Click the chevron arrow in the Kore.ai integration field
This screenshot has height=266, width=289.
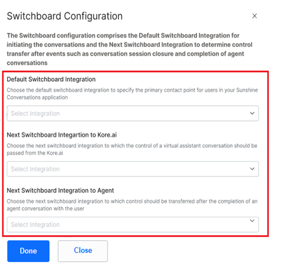pos(252,169)
